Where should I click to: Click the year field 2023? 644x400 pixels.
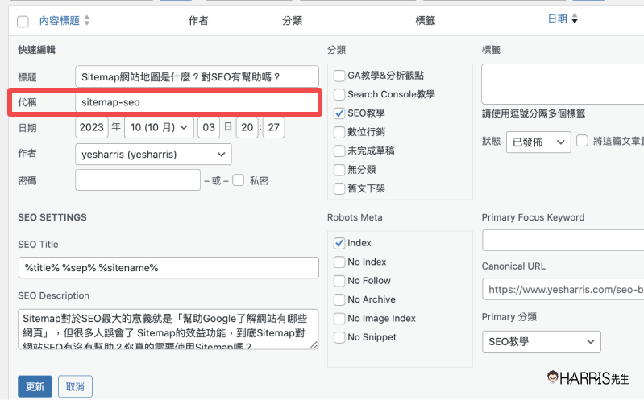(x=92, y=128)
